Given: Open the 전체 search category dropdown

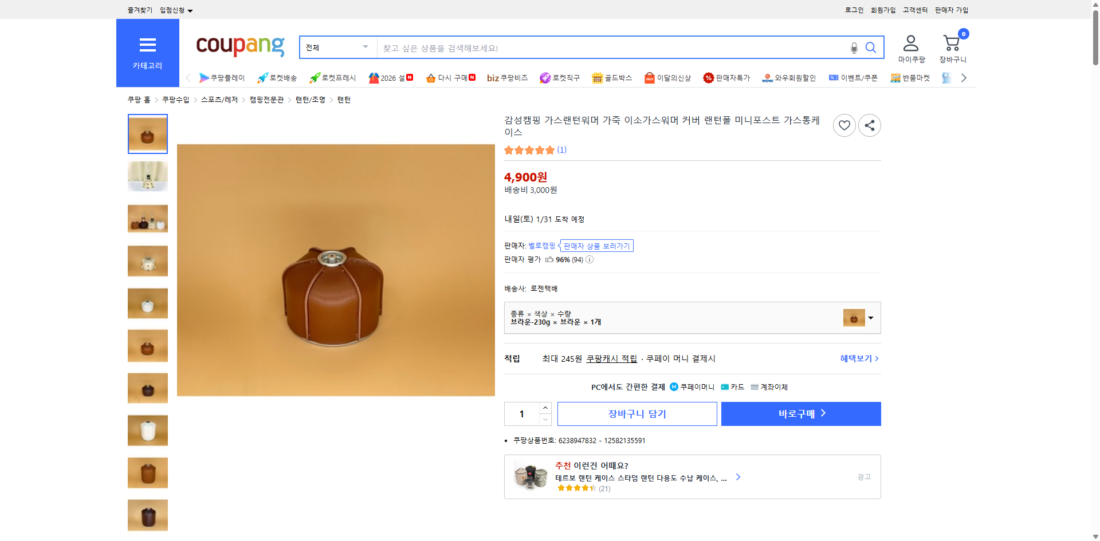Looking at the screenshot, I should coord(338,48).
